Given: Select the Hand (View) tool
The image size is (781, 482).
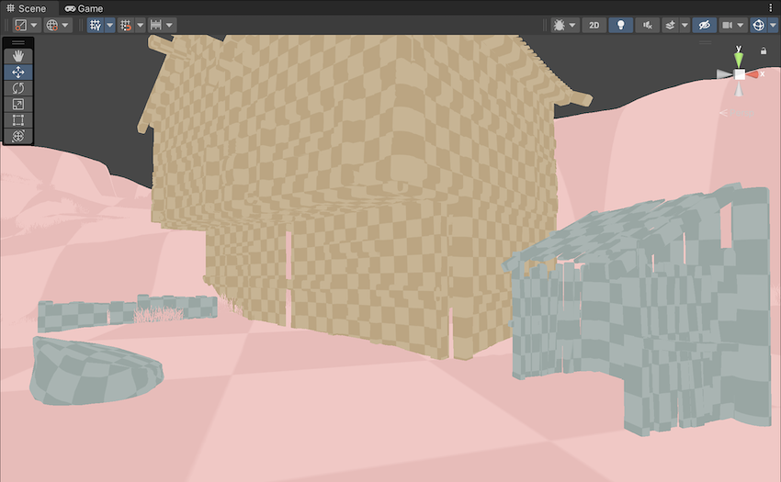Looking at the screenshot, I should coord(18,56).
